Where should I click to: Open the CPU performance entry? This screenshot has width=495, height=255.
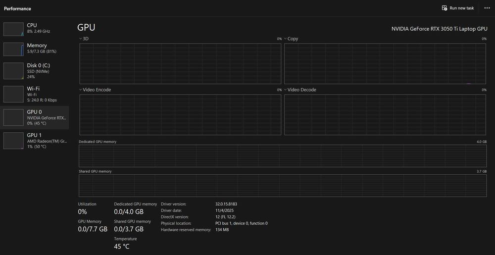tap(35, 29)
